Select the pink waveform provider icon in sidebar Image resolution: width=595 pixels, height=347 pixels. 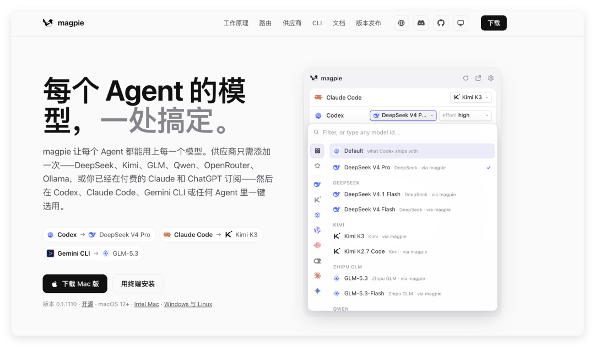pyautogui.click(x=317, y=245)
